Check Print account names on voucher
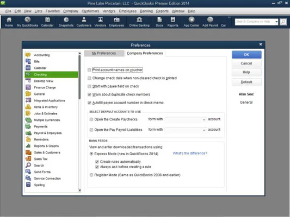Image resolution: width=290 pixels, height=217 pixels. click(x=89, y=70)
